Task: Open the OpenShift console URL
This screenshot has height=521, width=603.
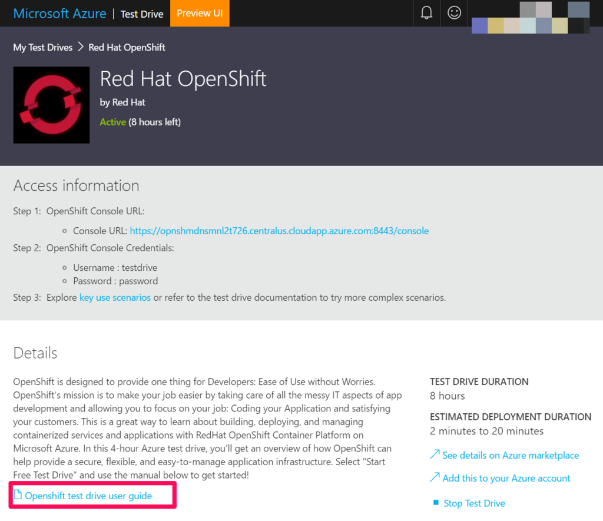Action: pos(279,231)
